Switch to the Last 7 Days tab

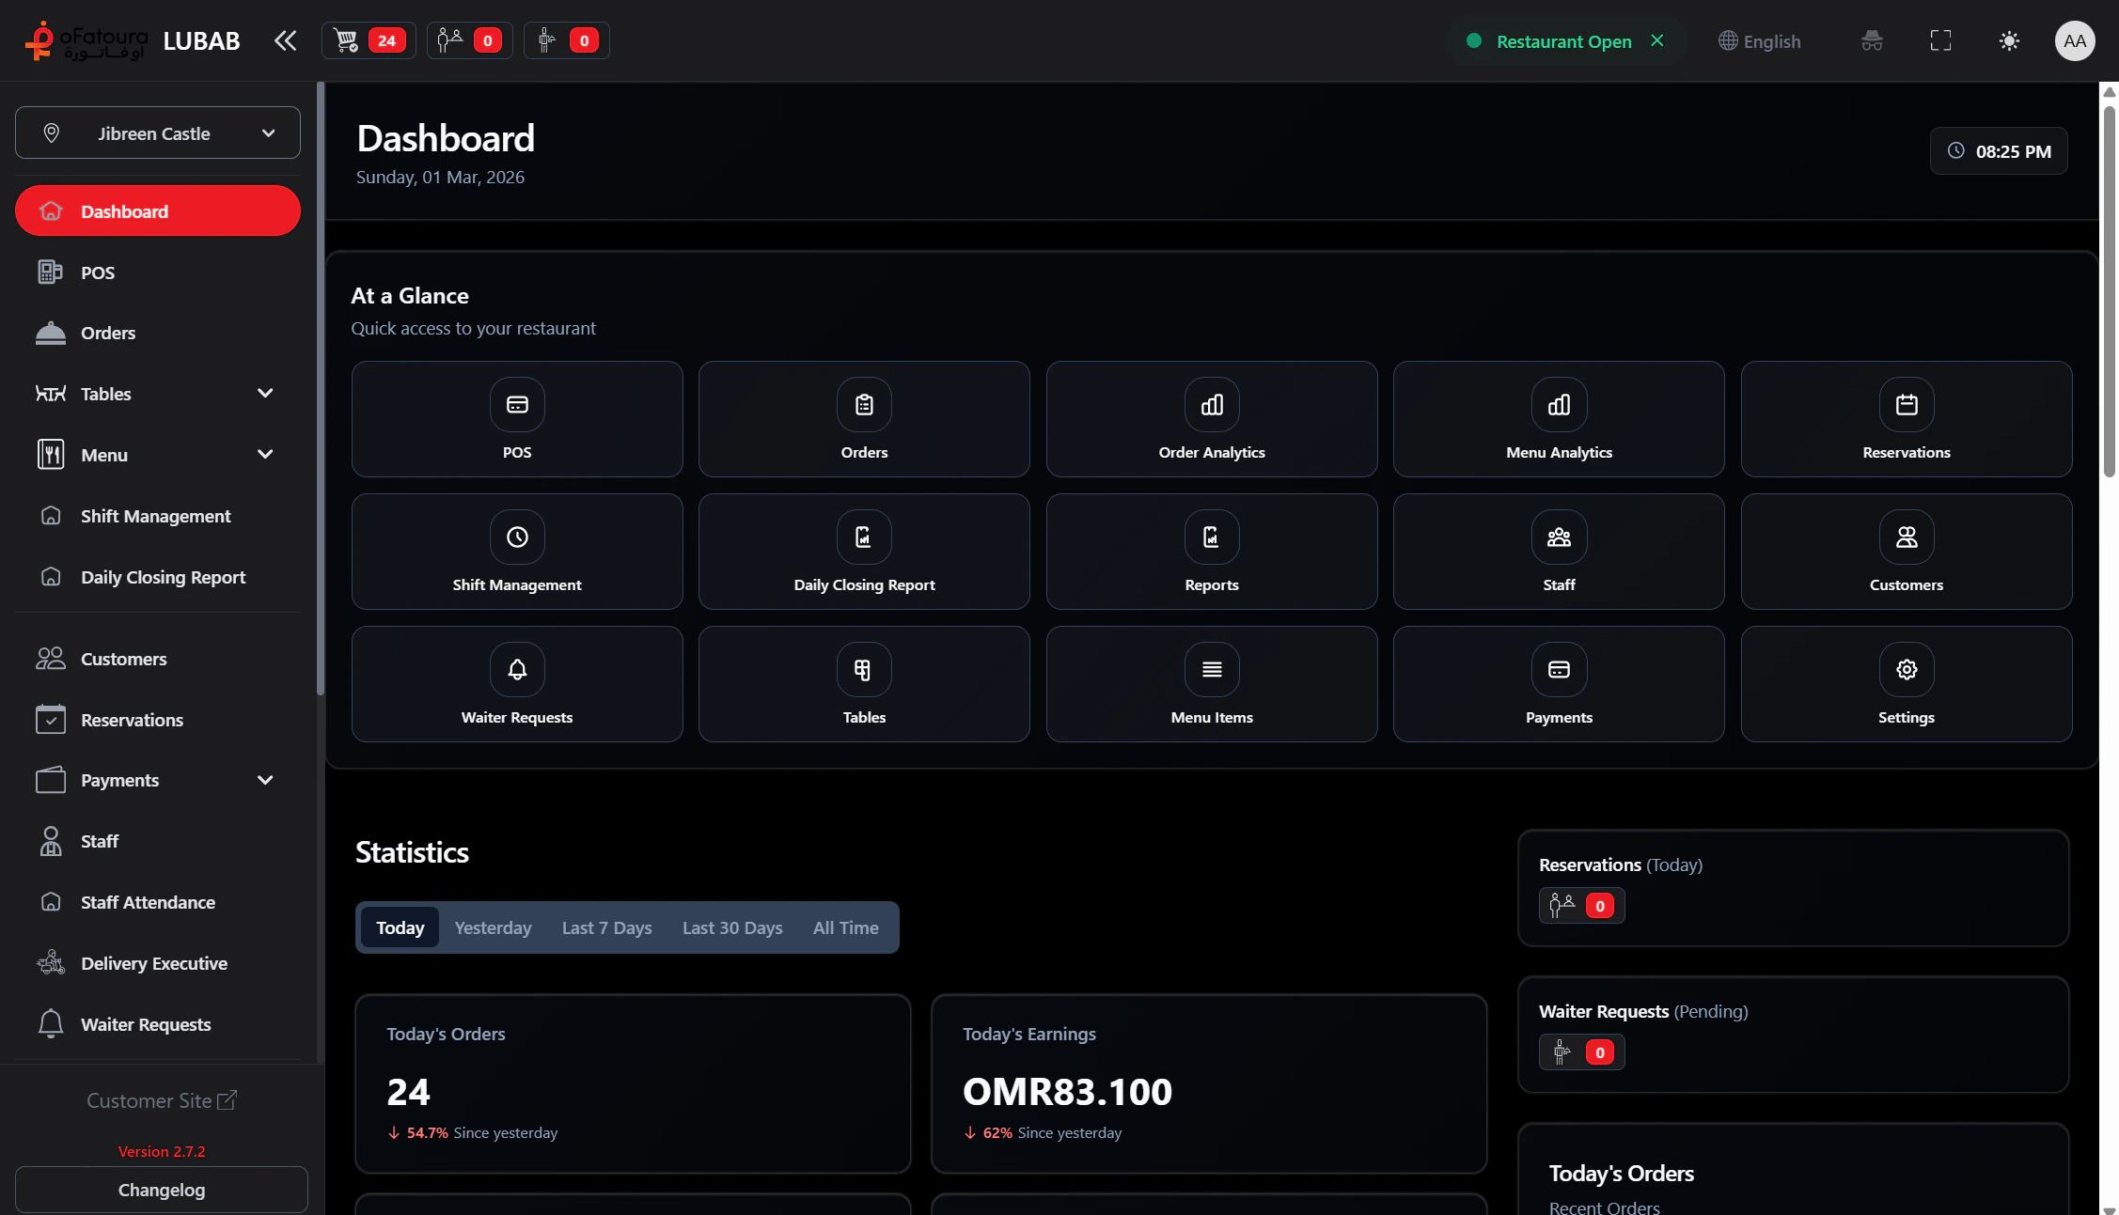click(x=606, y=927)
